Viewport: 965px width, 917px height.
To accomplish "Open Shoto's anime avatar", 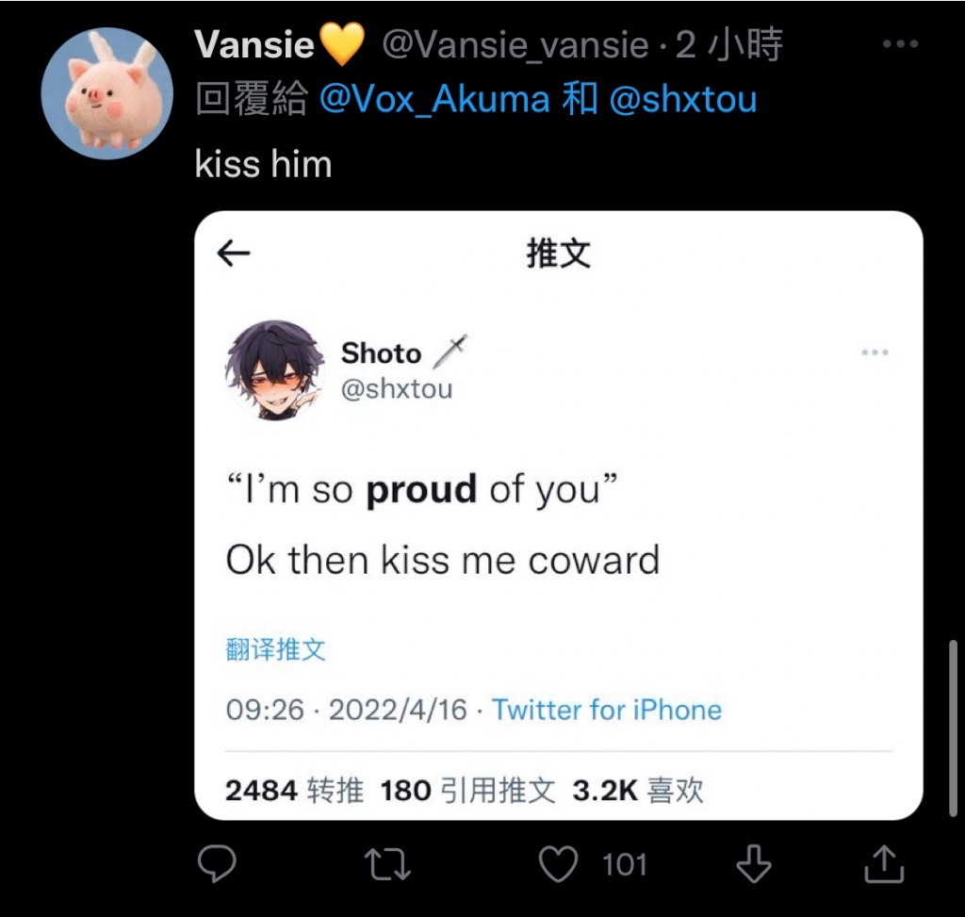I will pos(275,369).
